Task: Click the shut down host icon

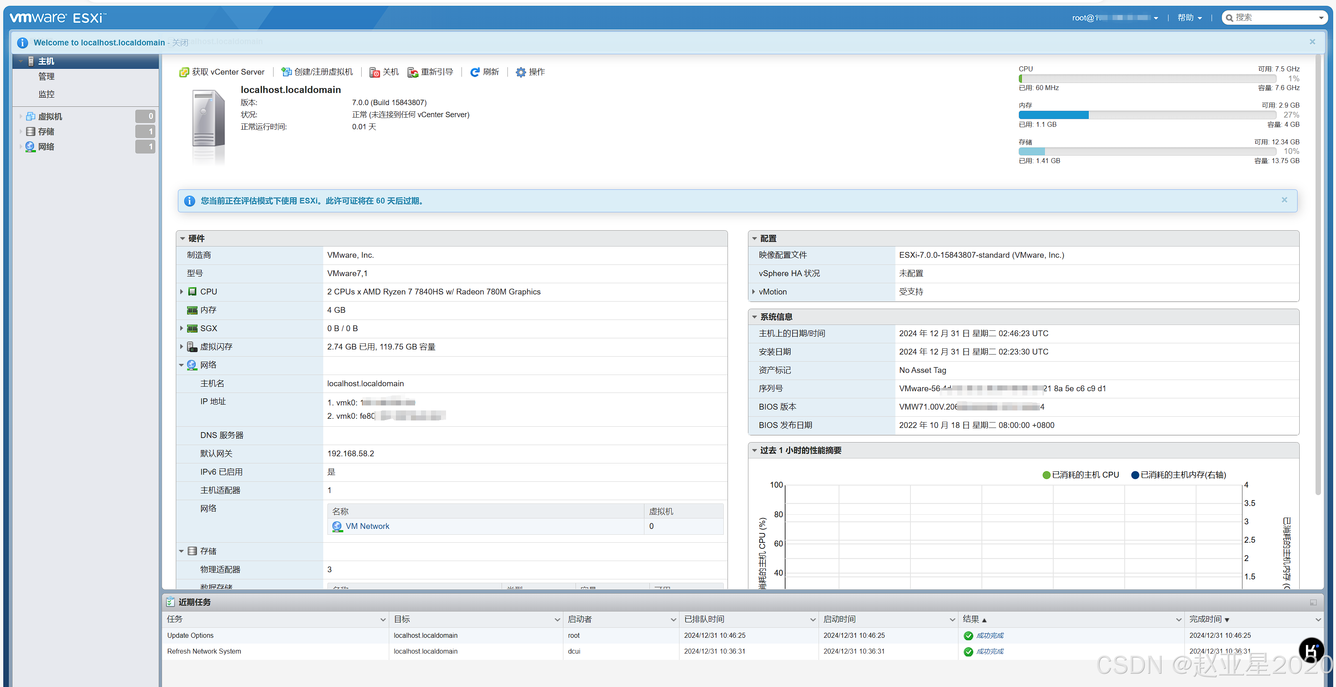Action: point(375,72)
